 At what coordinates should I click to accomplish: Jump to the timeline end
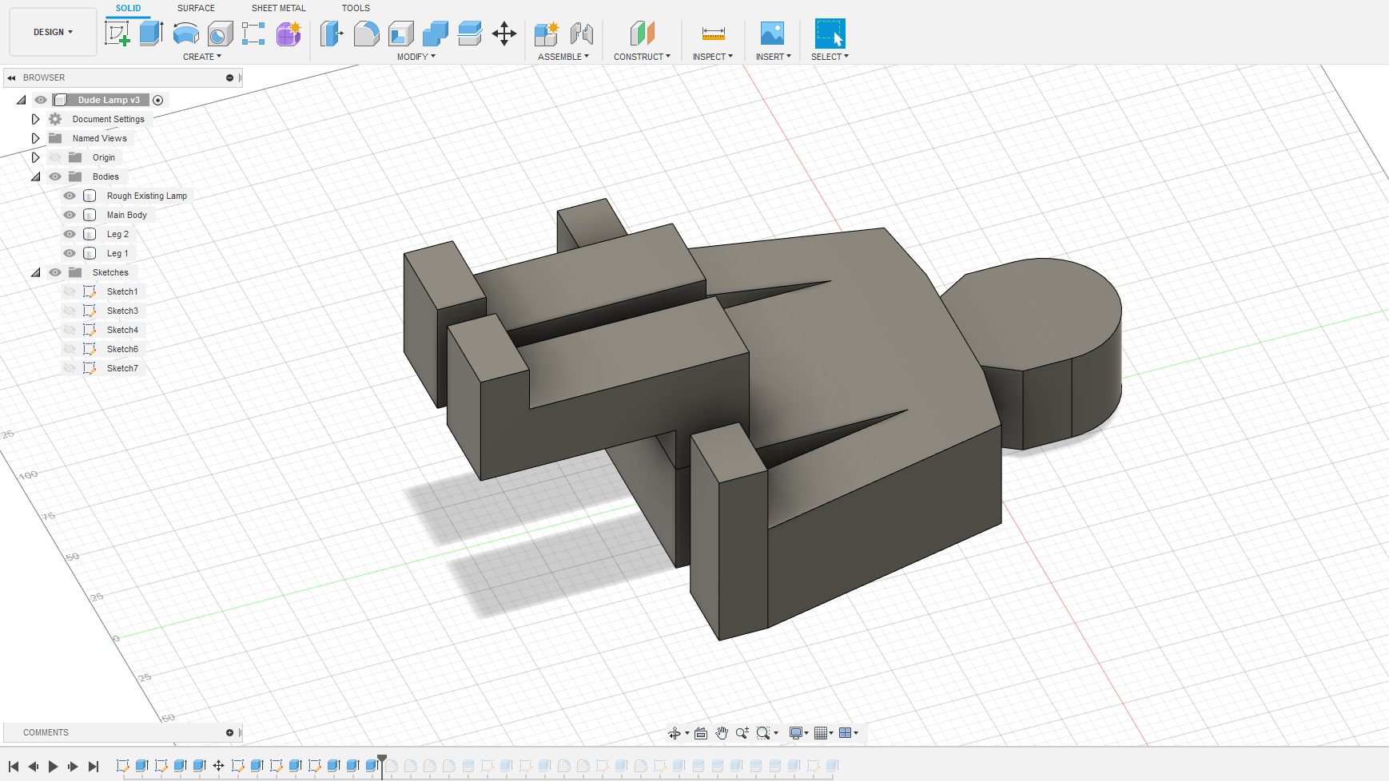94,767
